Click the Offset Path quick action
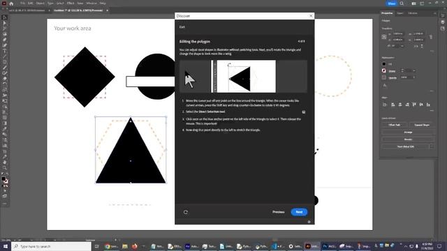This screenshot has width=447, height=251. pyautogui.click(x=394, y=125)
